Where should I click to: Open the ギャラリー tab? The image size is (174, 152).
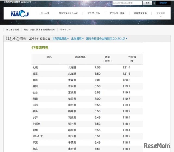(x=65, y=30)
